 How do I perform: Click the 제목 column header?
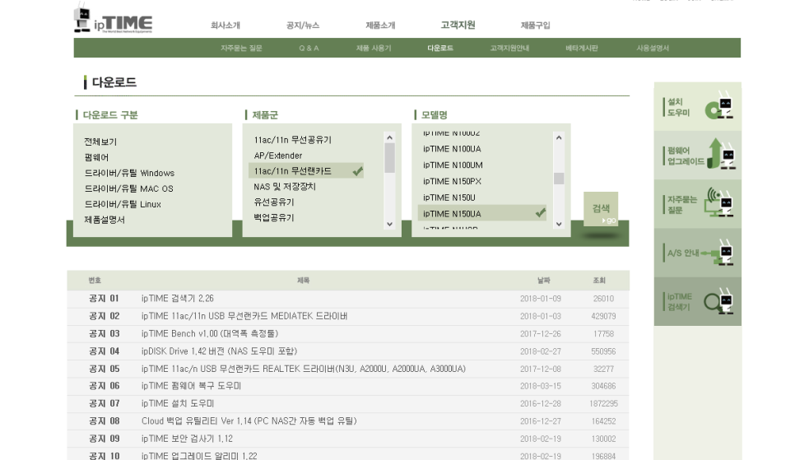point(303,280)
